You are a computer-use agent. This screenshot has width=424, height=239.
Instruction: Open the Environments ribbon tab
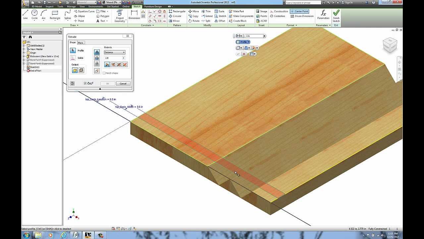(x=96, y=7)
